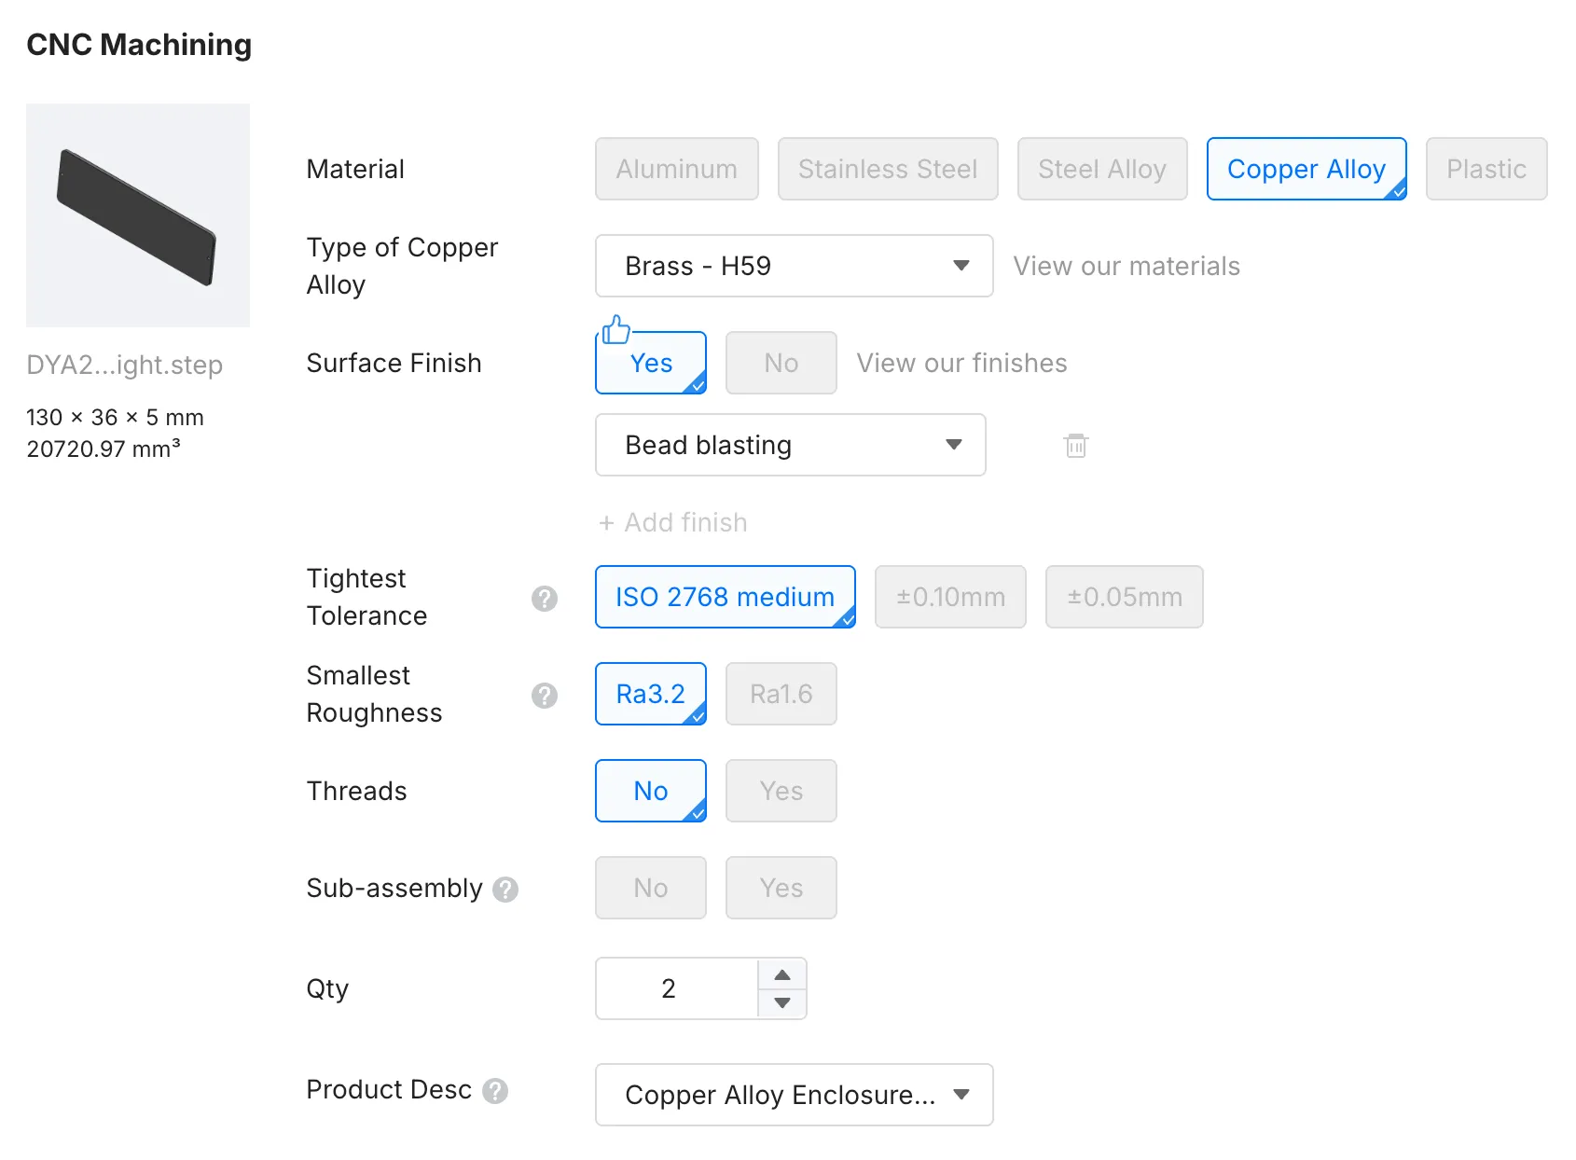This screenshot has width=1576, height=1160.
Task: Select Ra1.6 smallest roughness option
Action: 781,694
